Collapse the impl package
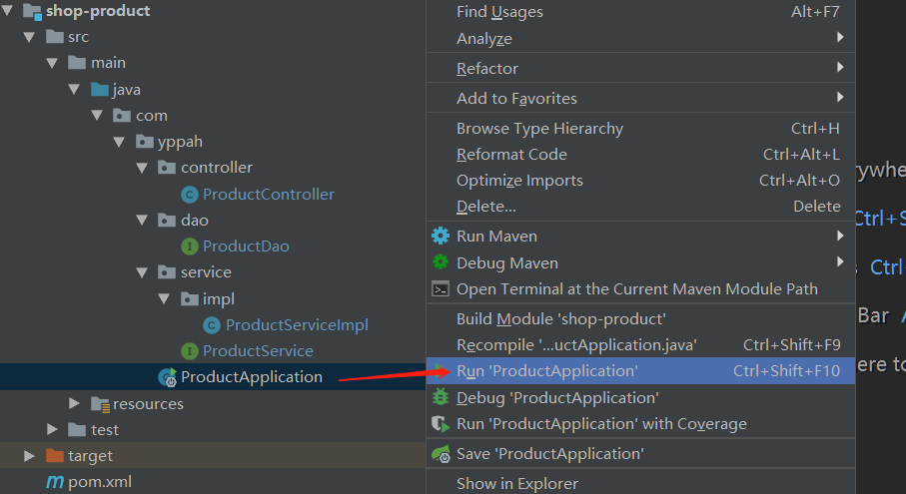Screen dimensions: 906x494 click(164, 299)
